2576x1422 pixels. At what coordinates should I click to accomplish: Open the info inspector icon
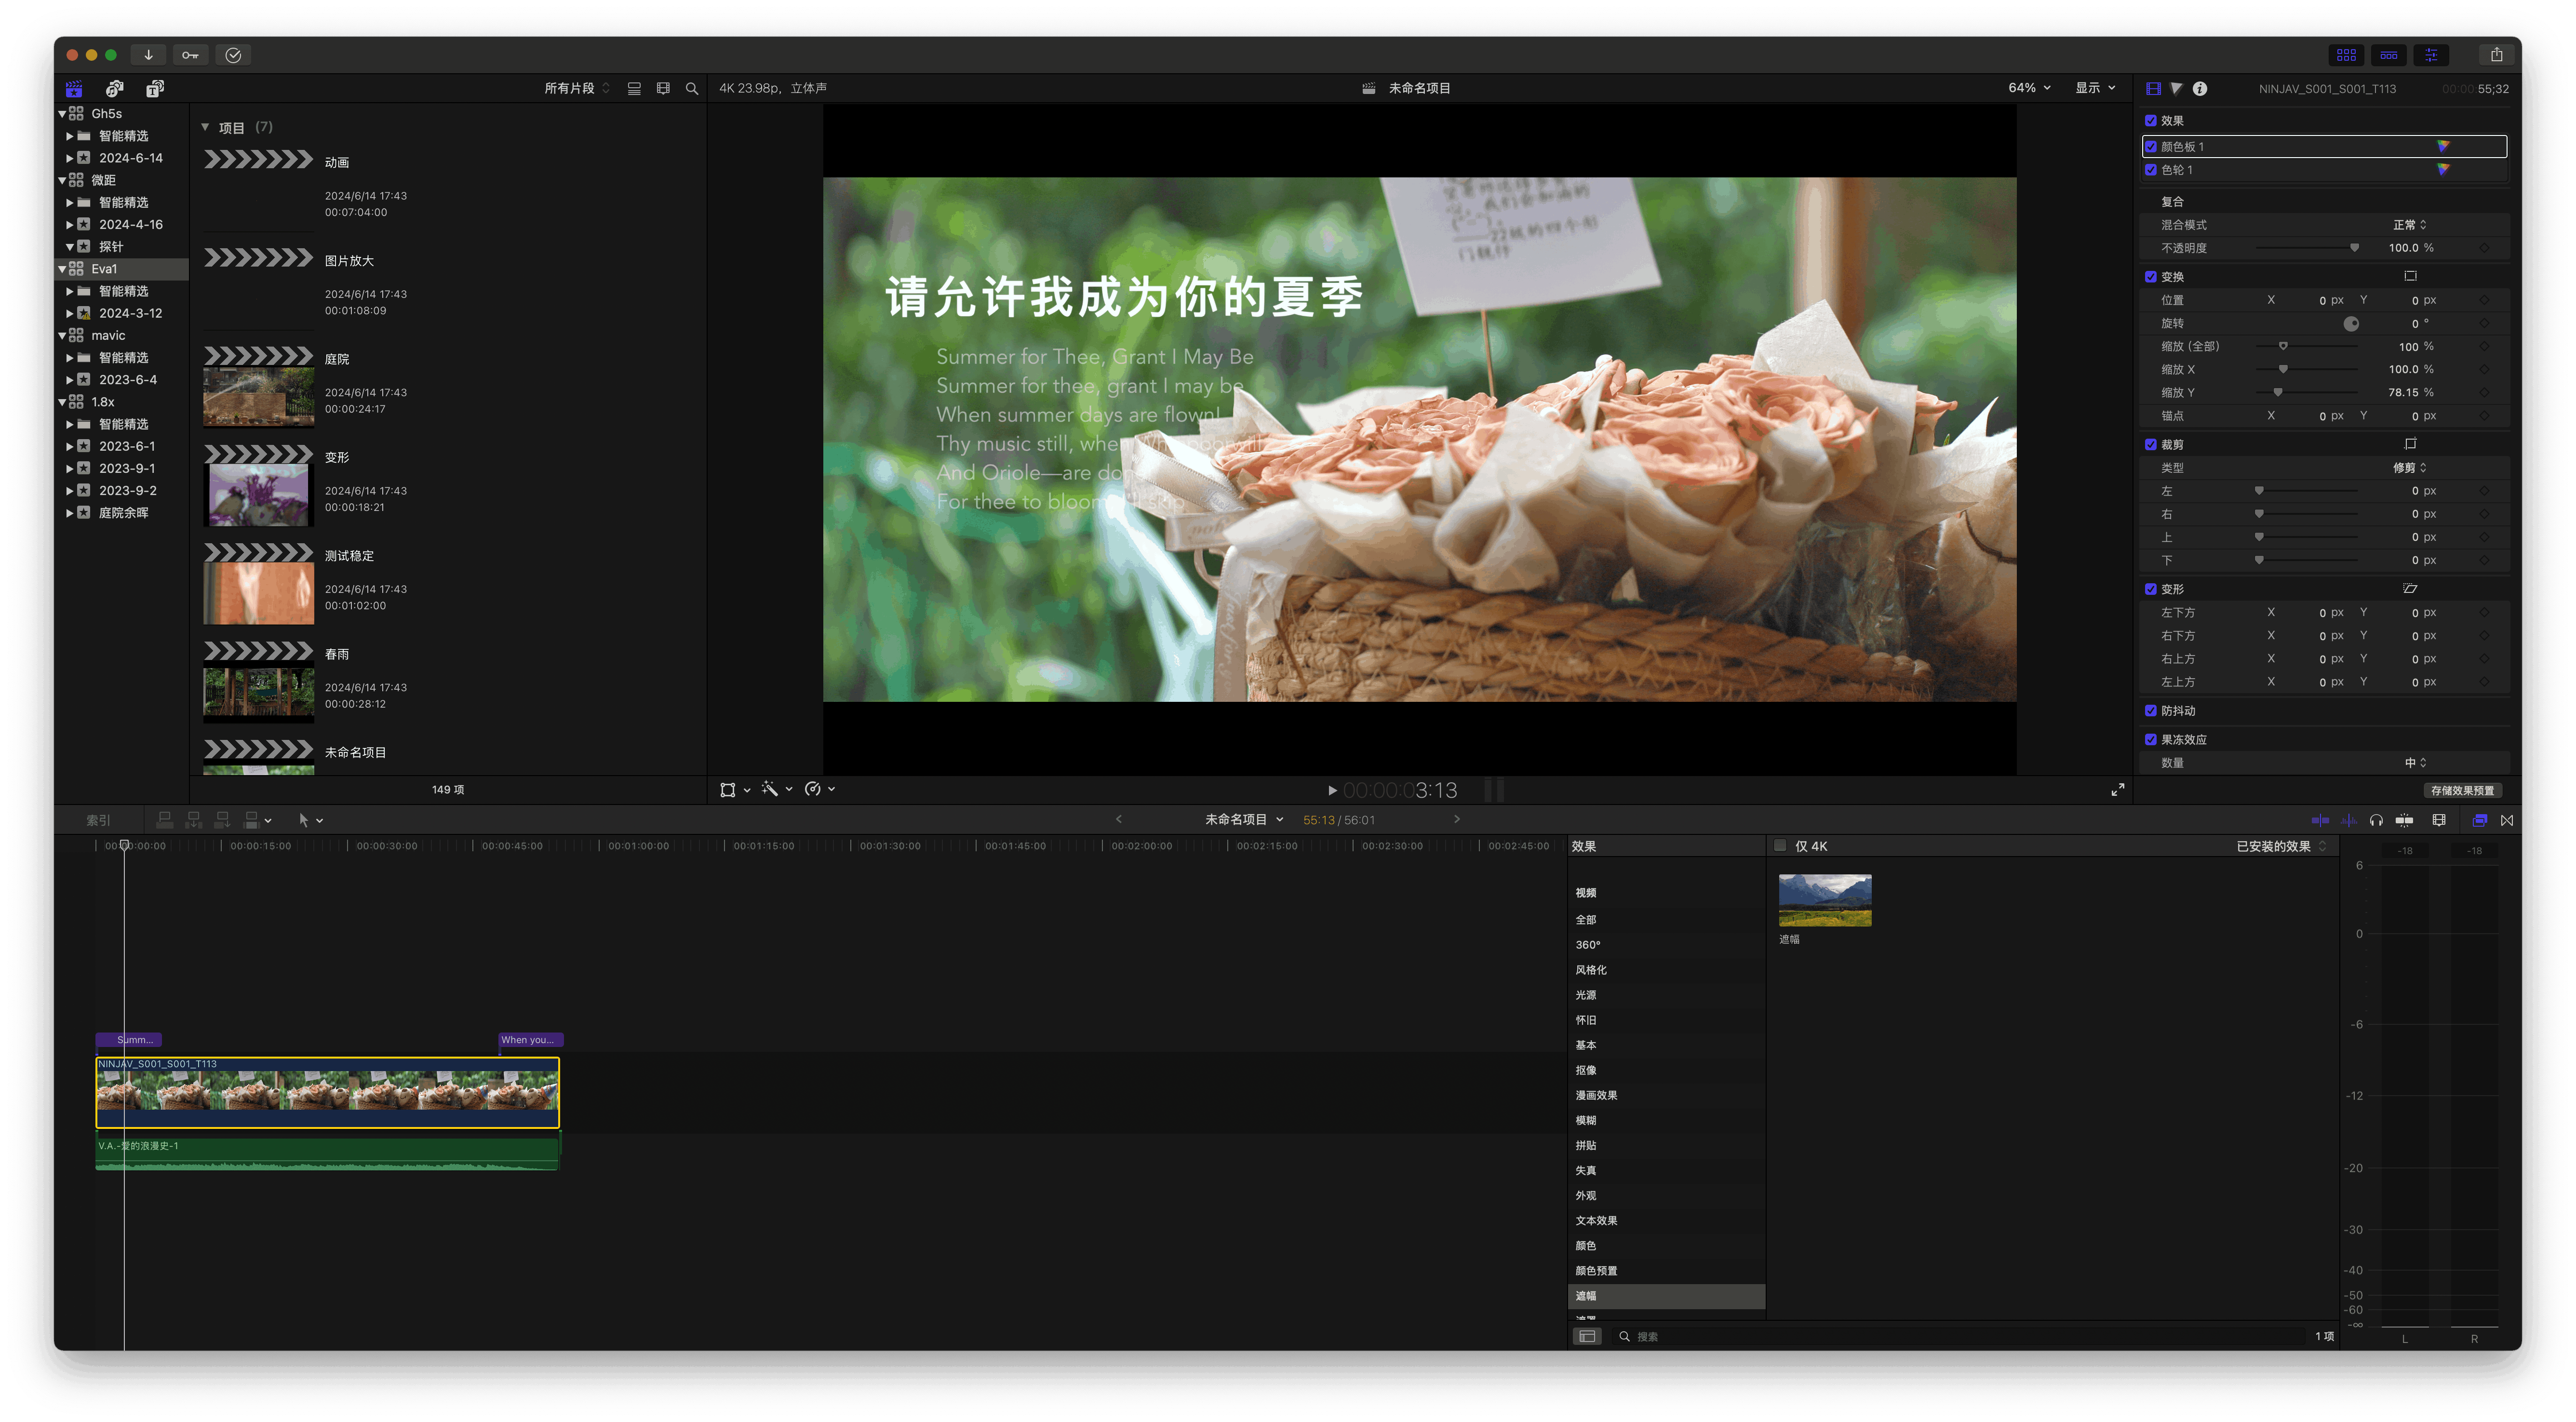click(2200, 89)
